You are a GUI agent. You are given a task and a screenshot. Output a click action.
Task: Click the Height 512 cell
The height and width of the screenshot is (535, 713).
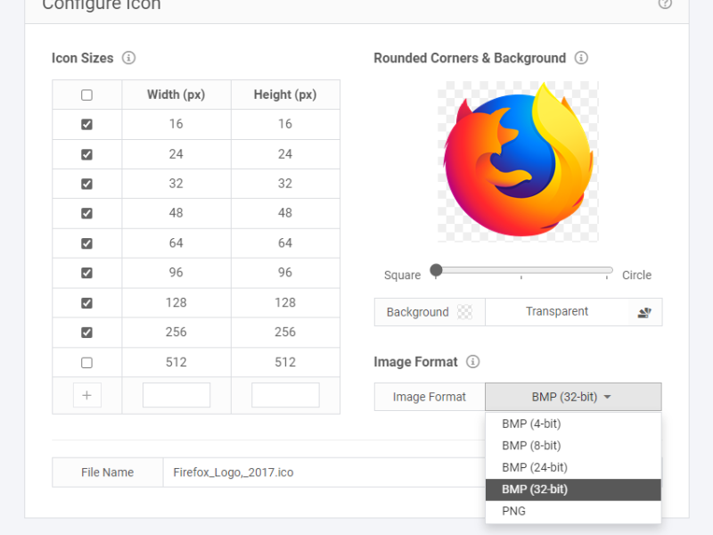[285, 362]
